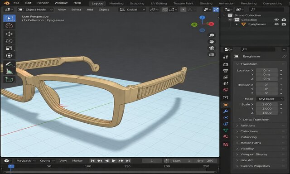Open the Output properties tab
Screen dimensions: 290x174
[226, 71]
